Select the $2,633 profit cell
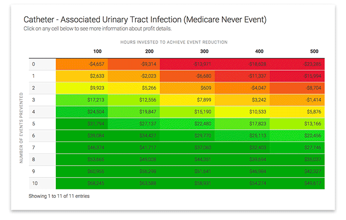The image size is (346, 220). pos(82,76)
